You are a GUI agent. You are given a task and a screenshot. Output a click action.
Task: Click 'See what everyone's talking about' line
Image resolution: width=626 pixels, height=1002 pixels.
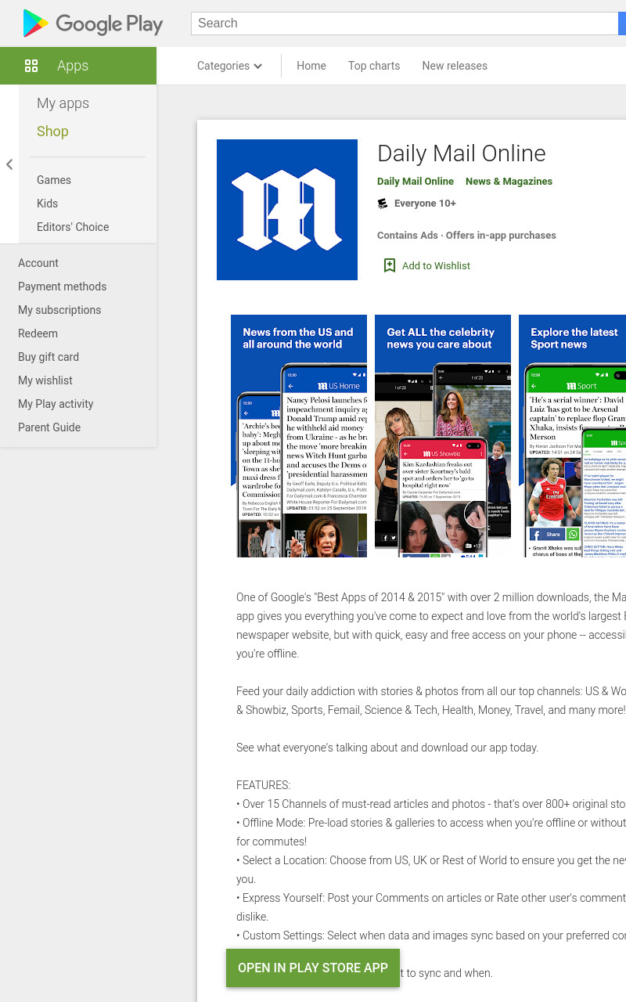[387, 748]
